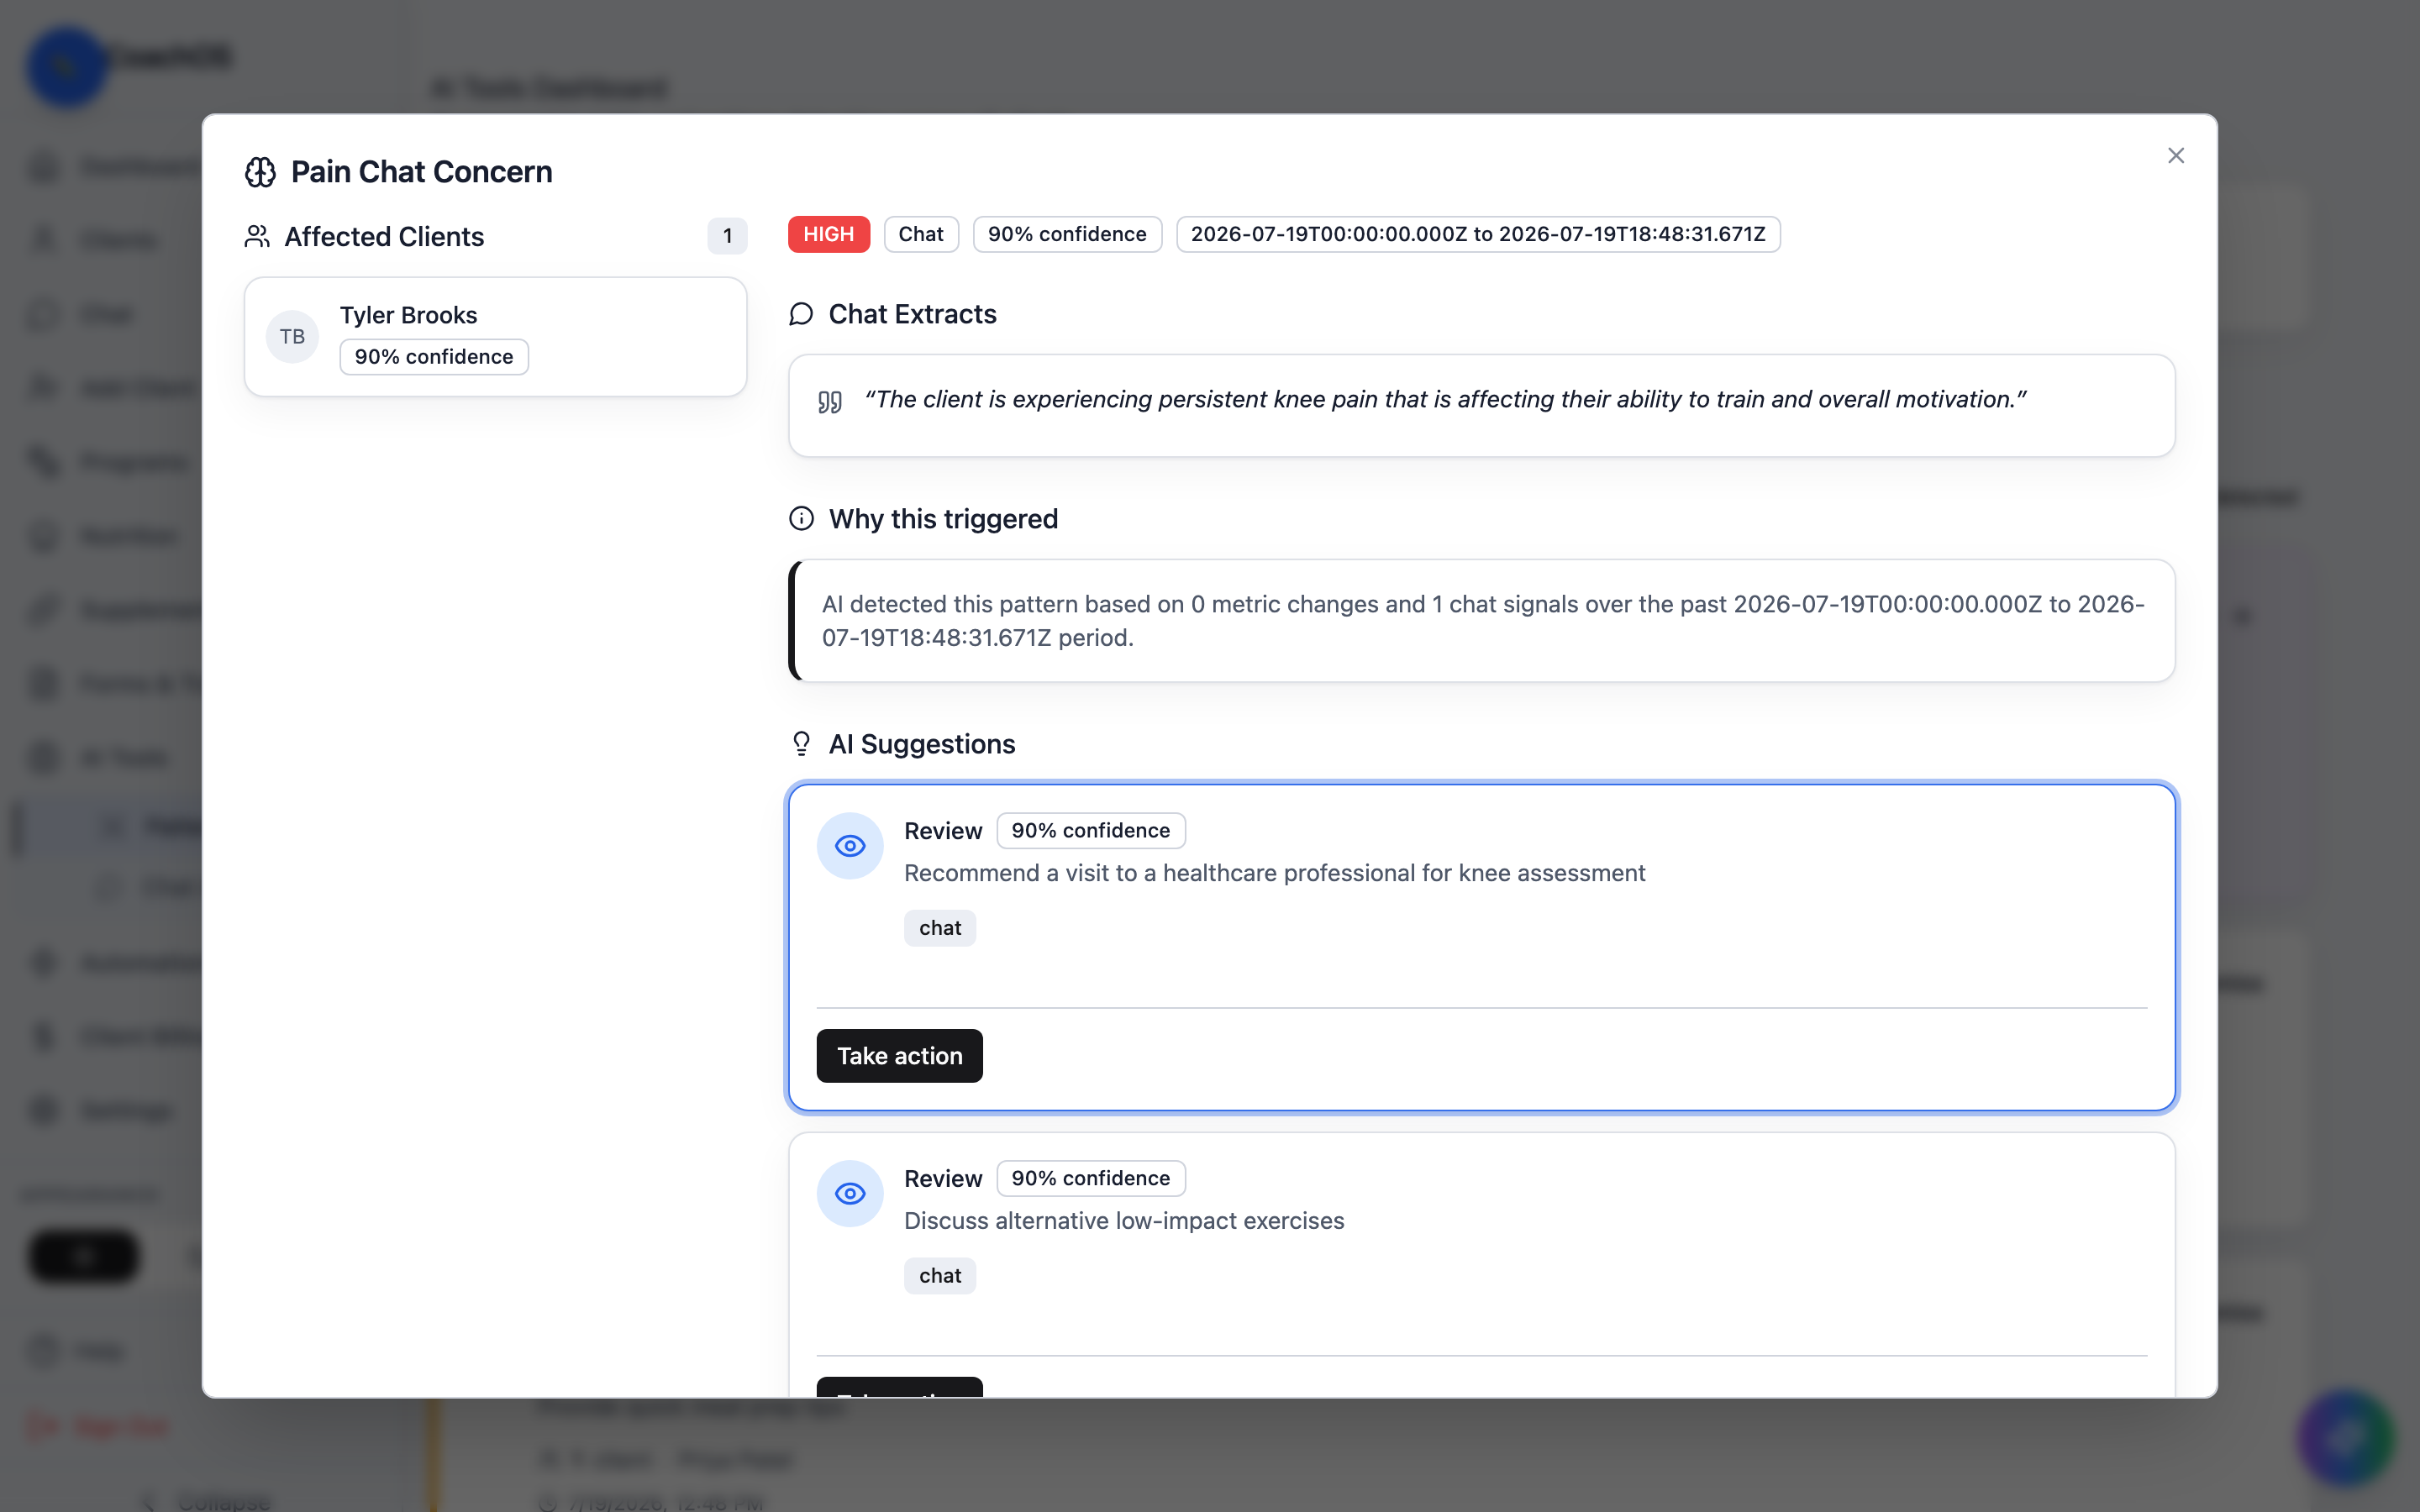Image resolution: width=2420 pixels, height=1512 pixels.
Task: Click the AI detected pattern explanation text
Action: pyautogui.click(x=1482, y=621)
